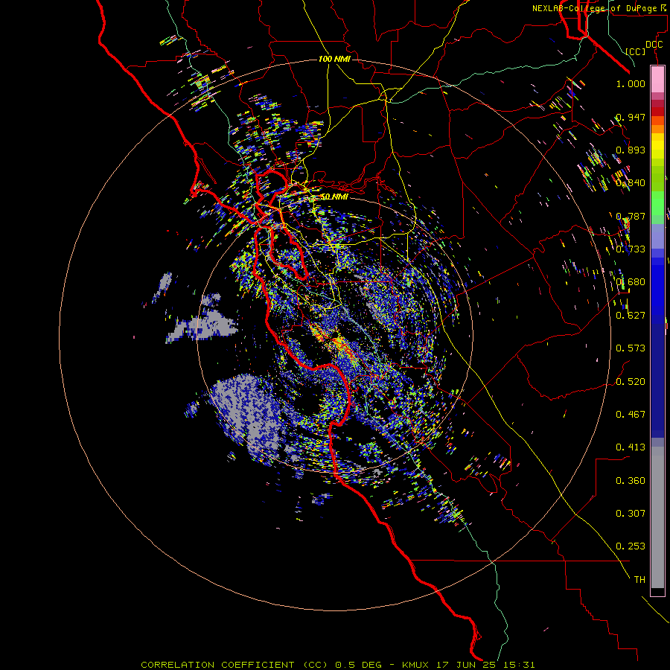670x670 pixels.
Task: Select the 0.627 legend value
Action: pos(631,316)
